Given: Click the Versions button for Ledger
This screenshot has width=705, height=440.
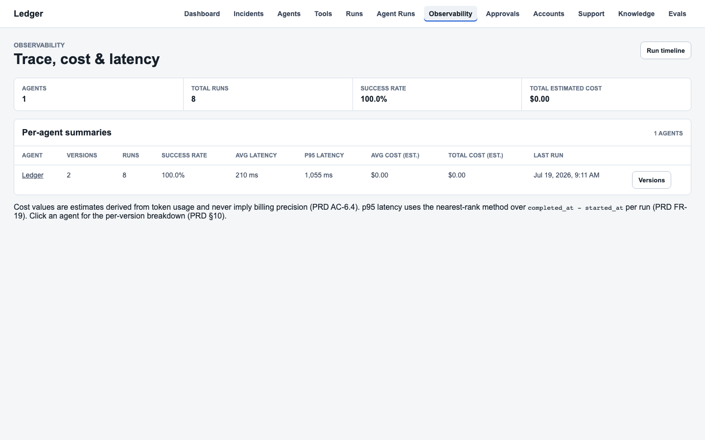Looking at the screenshot, I should pos(651,180).
